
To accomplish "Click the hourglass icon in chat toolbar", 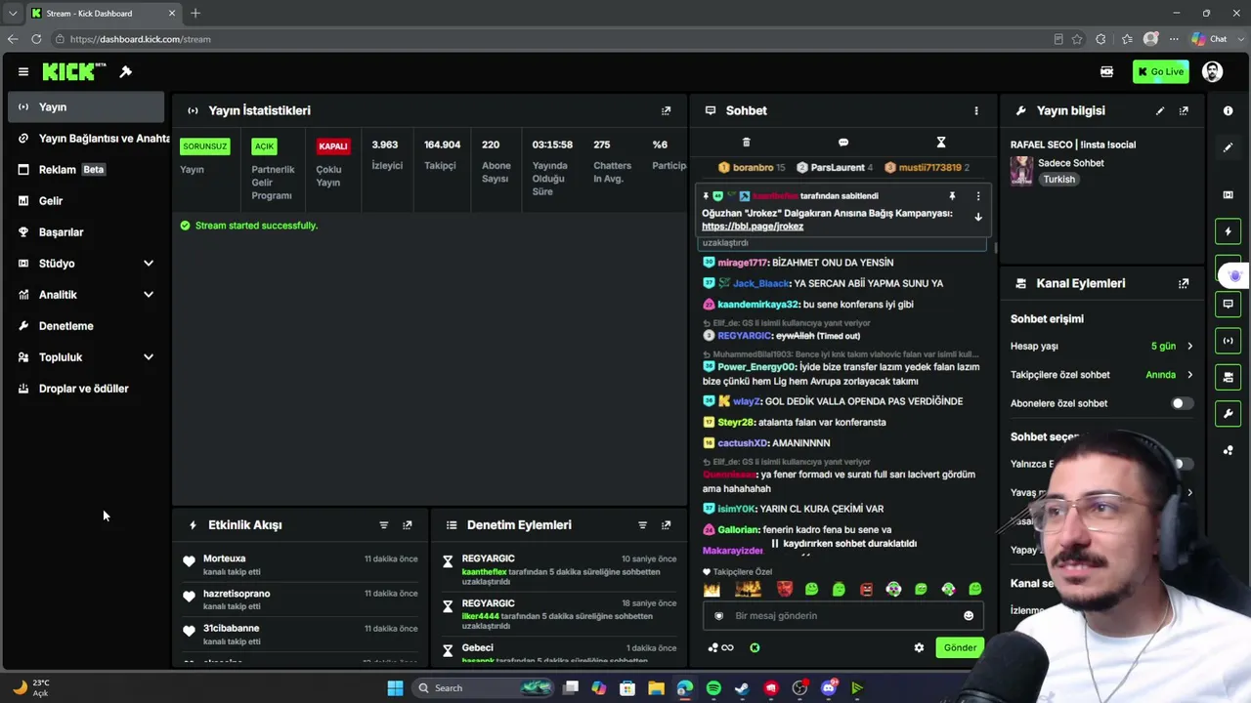I will click(x=941, y=142).
